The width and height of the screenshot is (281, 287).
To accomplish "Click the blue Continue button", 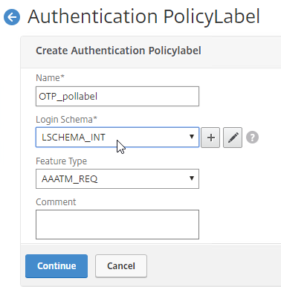I will (56, 266).
